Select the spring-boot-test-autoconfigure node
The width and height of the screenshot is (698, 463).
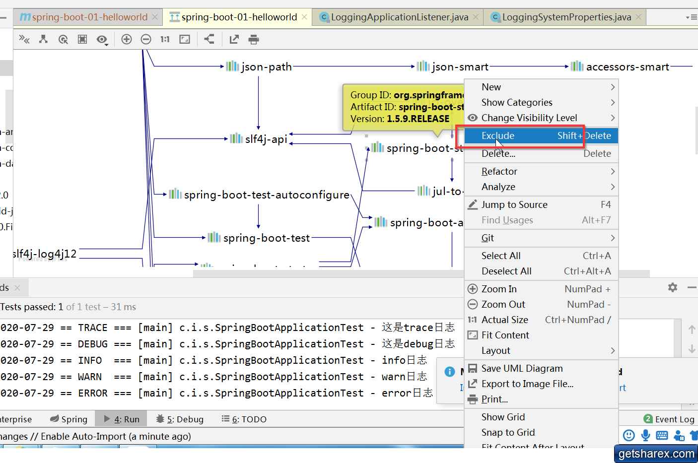click(259, 195)
